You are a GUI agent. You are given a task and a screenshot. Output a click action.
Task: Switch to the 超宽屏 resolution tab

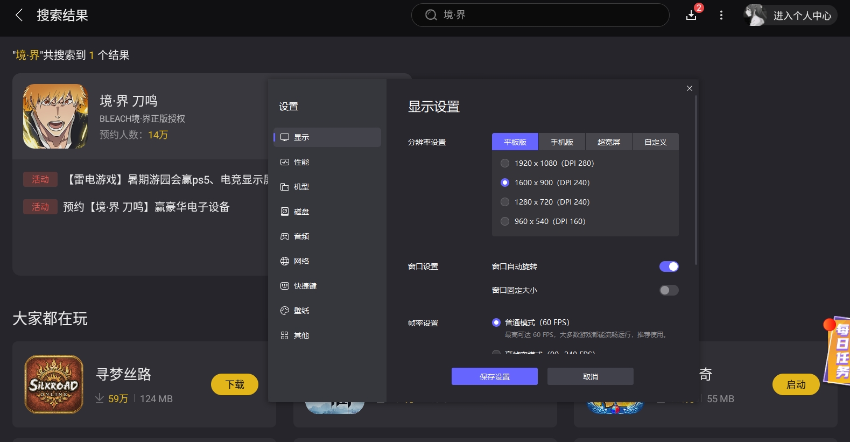point(609,142)
